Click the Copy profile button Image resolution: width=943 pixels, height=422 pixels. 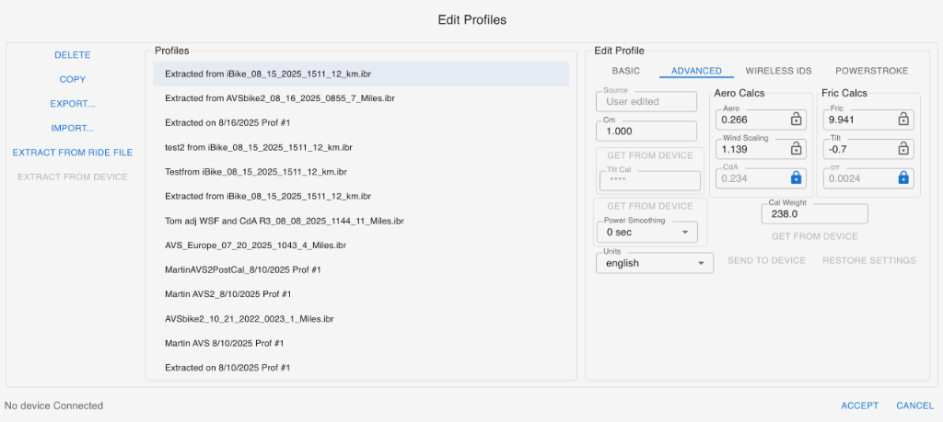73,80
